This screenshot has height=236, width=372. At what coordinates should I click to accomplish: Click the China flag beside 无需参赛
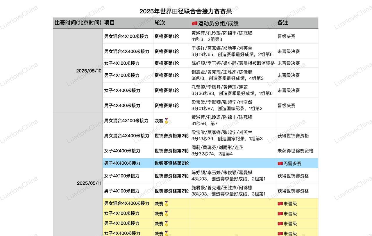point(280,163)
